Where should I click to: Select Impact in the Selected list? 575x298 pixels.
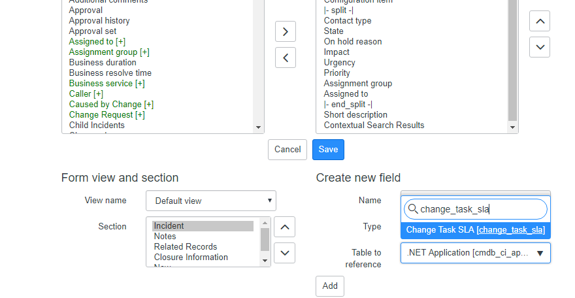pyautogui.click(x=337, y=52)
